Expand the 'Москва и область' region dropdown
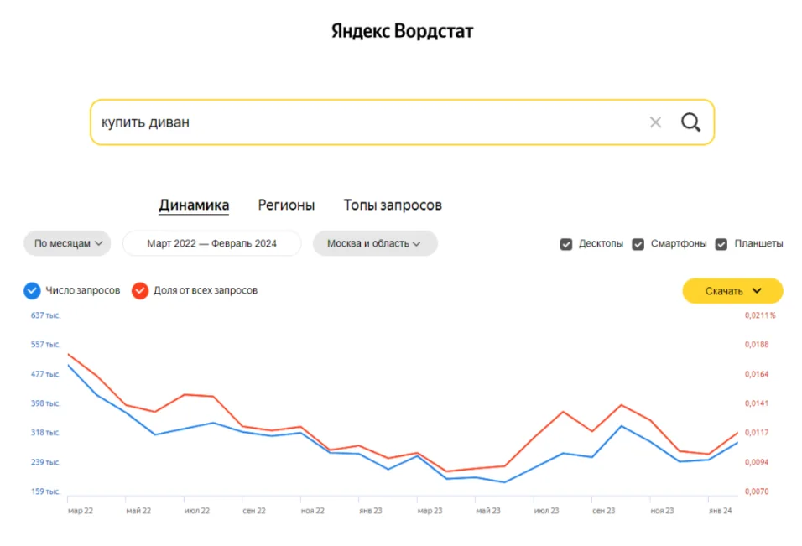This screenshot has height=546, width=802. pos(375,243)
